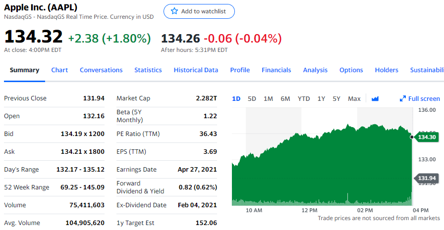The image size is (444, 230).
Task: Open the Conversations tab
Action: tap(101, 70)
